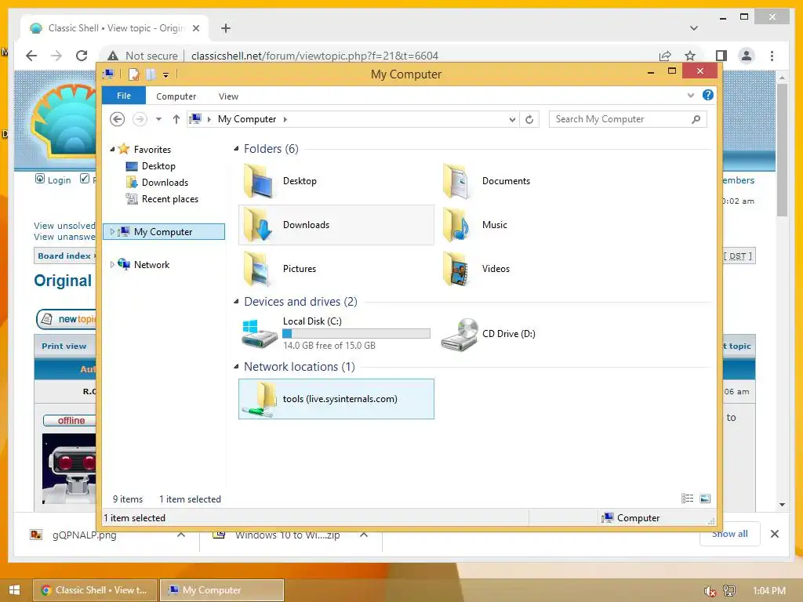Viewport: 803px width, 602px height.
Task: Click Show all downloads button
Action: click(x=730, y=534)
